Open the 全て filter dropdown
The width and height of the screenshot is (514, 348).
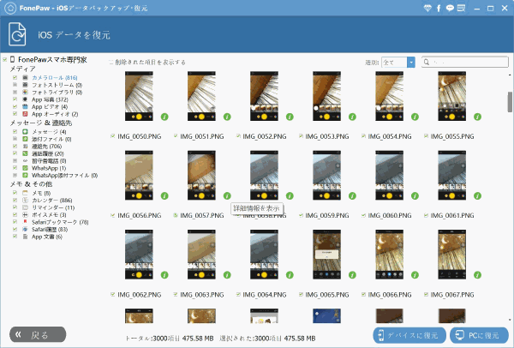(398, 62)
